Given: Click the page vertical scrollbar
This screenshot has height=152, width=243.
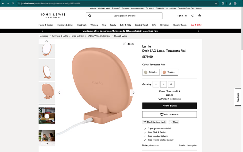Looking at the screenshot, I should pos(242,29).
